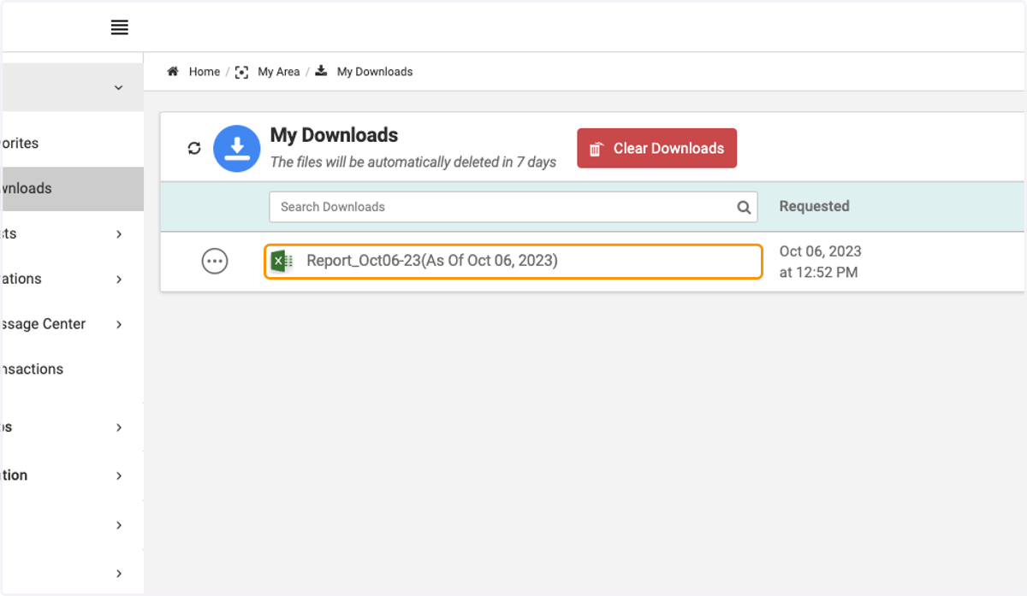Open the three-dot options for Report_Oct06-23
The width and height of the screenshot is (1027, 596).
click(x=215, y=261)
